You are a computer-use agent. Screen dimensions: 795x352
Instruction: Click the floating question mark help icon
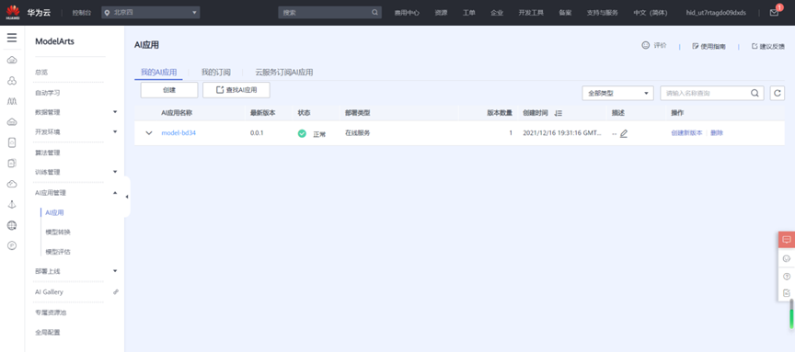tap(787, 277)
